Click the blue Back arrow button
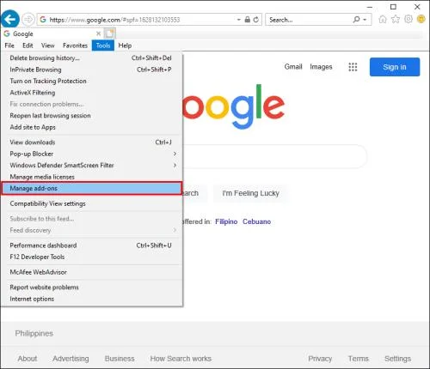This screenshot has width=430, height=369. [x=10, y=20]
